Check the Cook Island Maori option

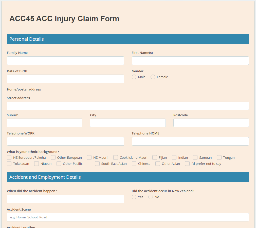click(x=116, y=157)
